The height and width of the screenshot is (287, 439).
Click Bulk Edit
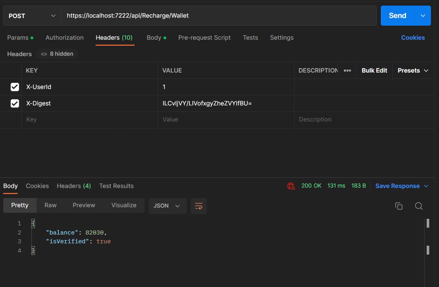[x=374, y=71]
